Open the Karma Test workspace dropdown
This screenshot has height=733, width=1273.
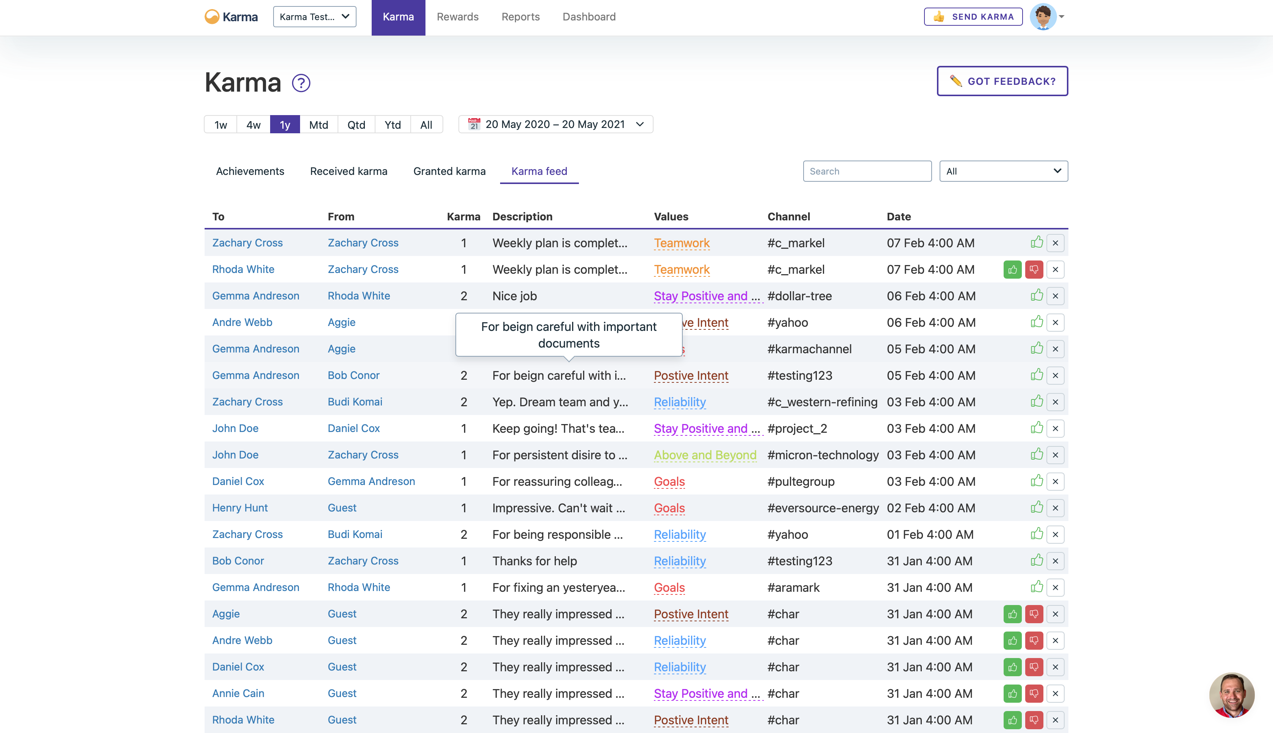pos(314,17)
